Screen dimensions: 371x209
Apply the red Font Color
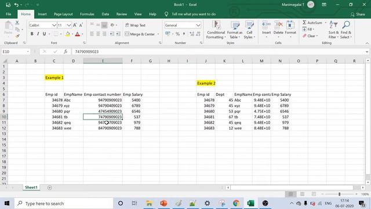[77, 34]
